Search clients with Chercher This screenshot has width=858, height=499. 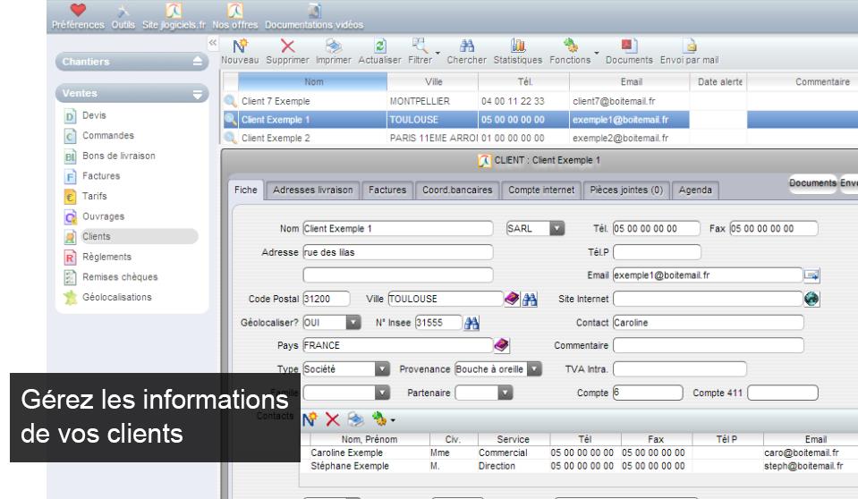tap(466, 52)
